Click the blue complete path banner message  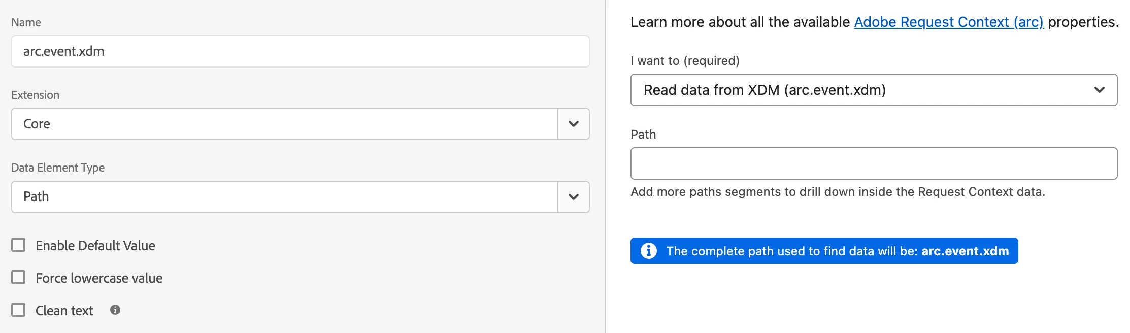[837, 251]
